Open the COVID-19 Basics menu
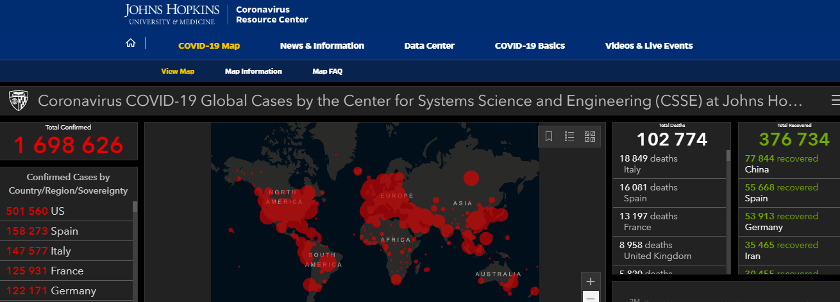 (x=530, y=46)
